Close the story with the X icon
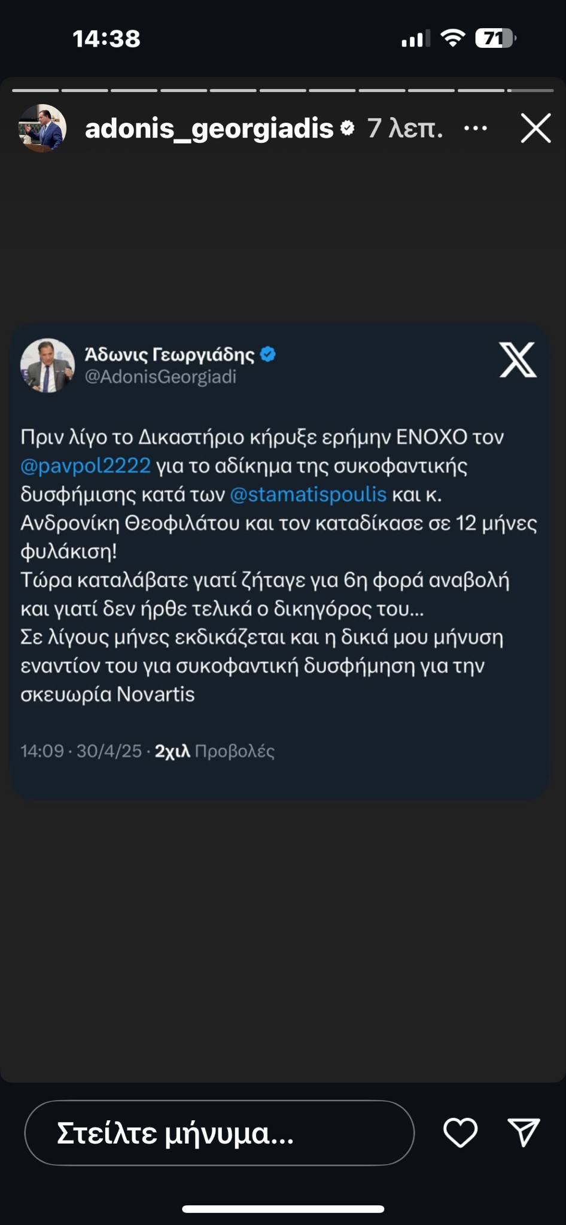566x1225 pixels. [535, 128]
